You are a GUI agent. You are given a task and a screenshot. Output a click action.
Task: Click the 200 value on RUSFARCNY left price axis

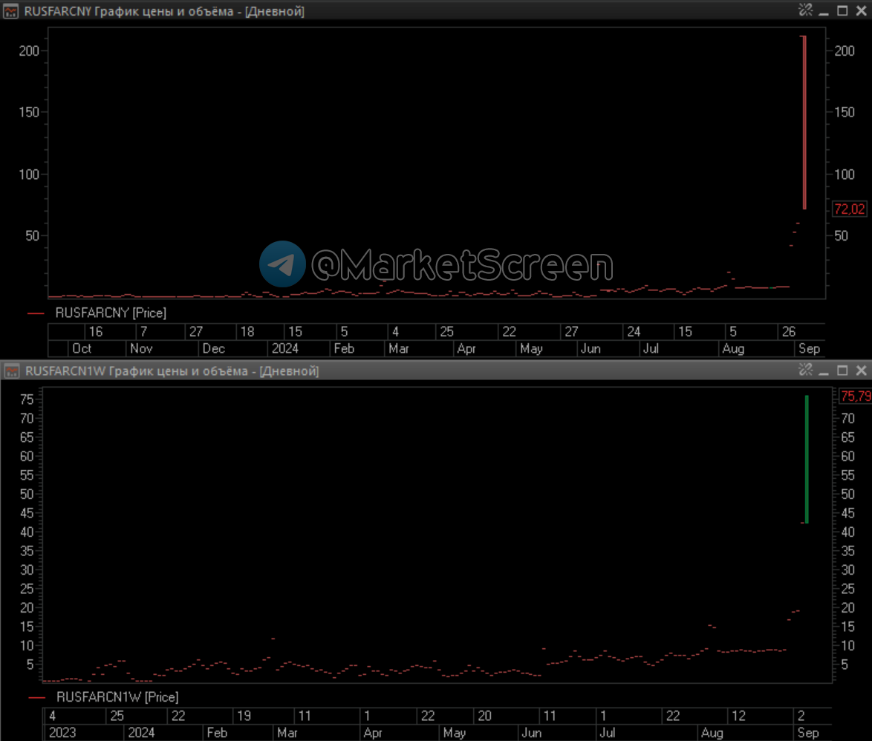pos(29,51)
